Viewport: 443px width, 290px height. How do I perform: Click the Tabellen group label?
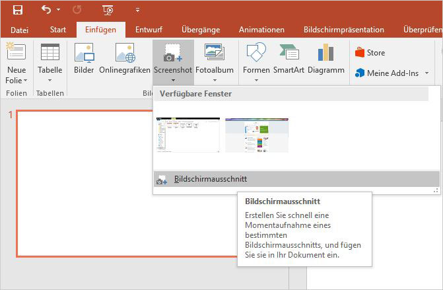pyautogui.click(x=50, y=93)
